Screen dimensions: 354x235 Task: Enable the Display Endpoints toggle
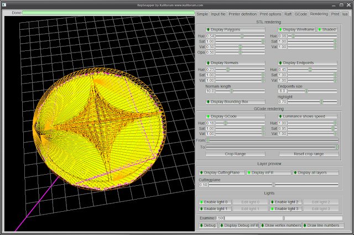[308, 63]
